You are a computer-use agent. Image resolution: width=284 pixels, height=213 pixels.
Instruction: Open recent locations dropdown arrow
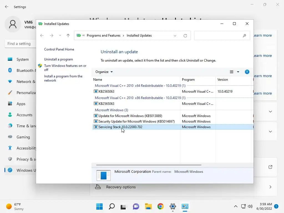60,35
